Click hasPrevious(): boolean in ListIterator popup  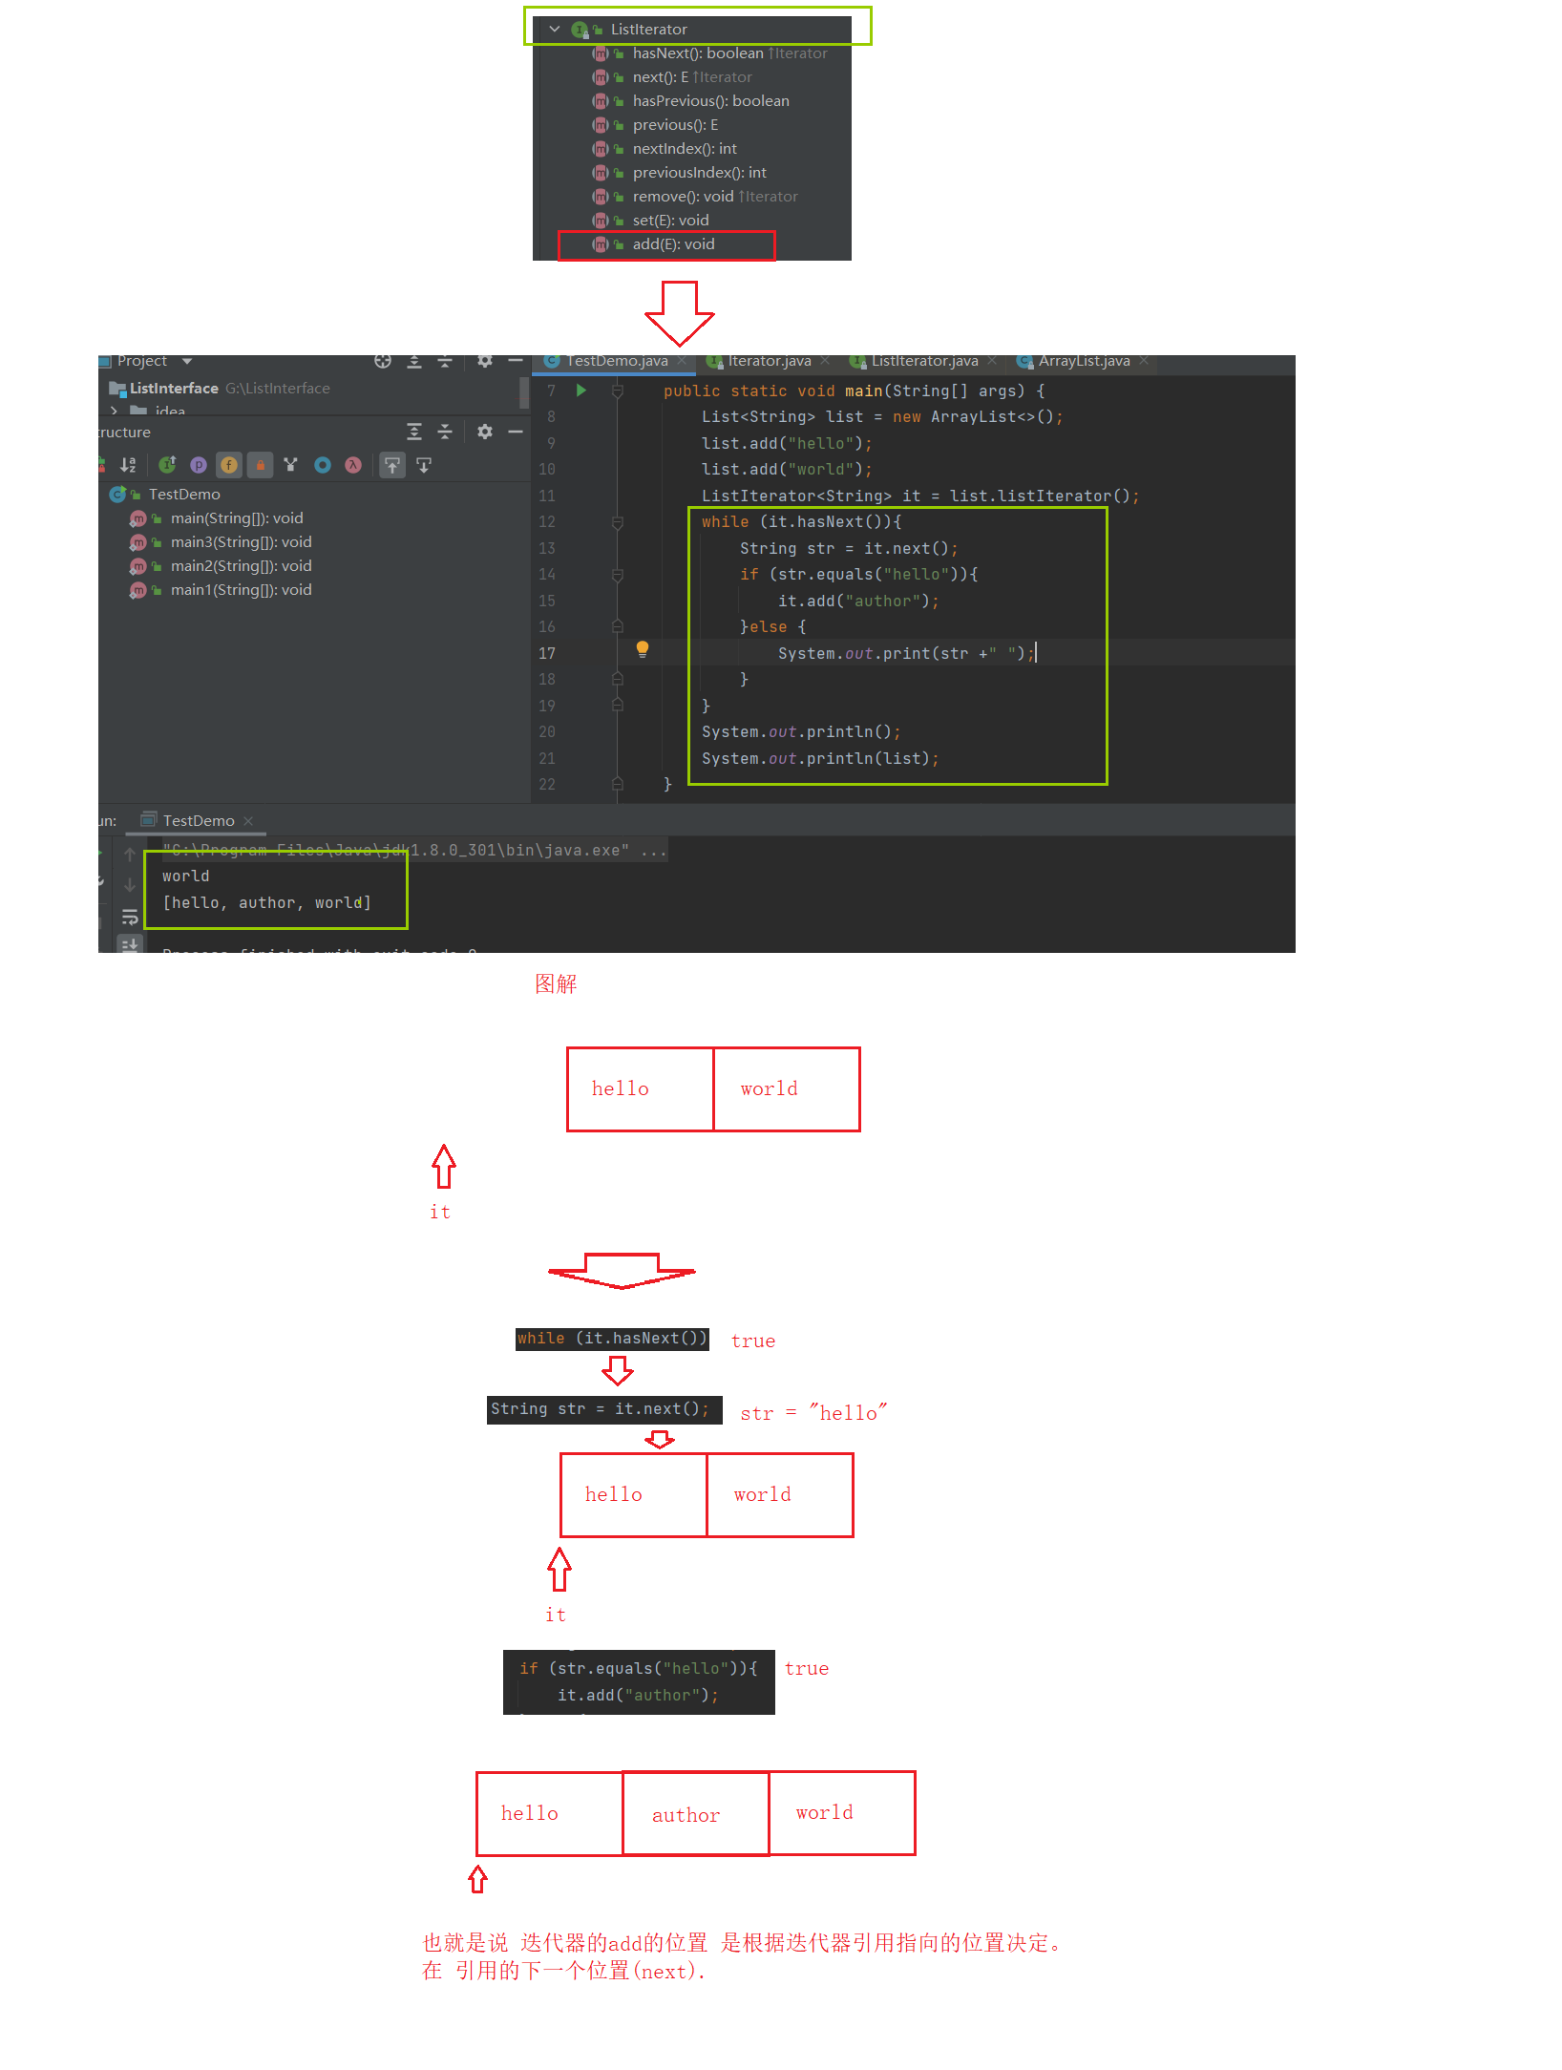tap(690, 101)
